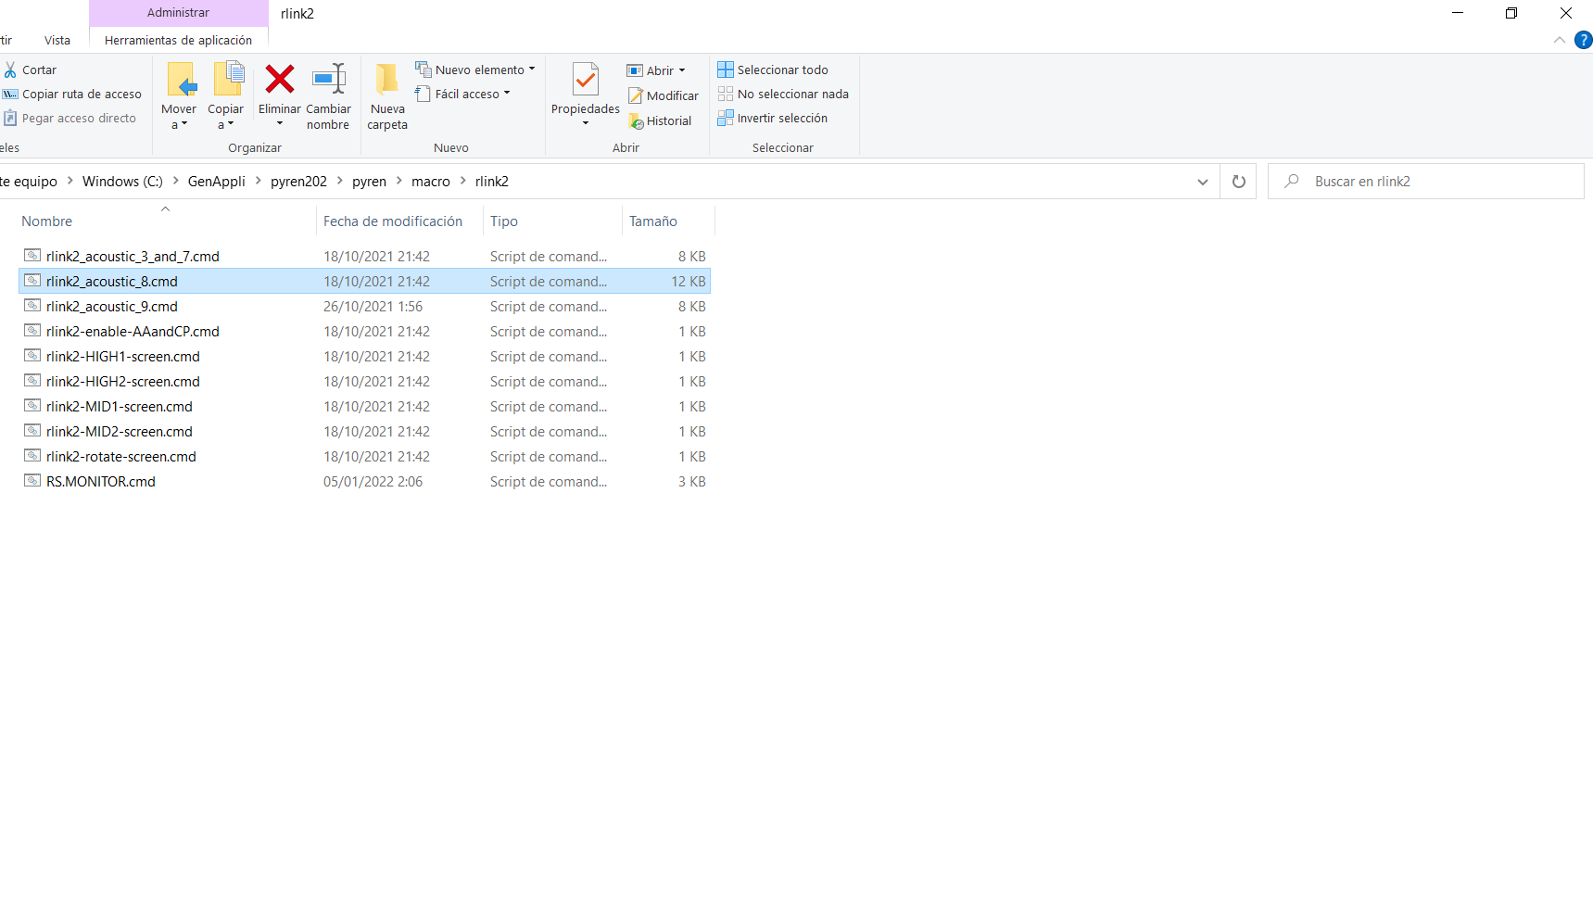This screenshot has width=1593, height=910.
Task: Click the Cambiar nombre icon
Action: [329, 80]
